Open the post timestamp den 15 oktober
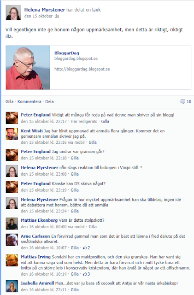This screenshot has width=194, height=295. click(x=38, y=16)
